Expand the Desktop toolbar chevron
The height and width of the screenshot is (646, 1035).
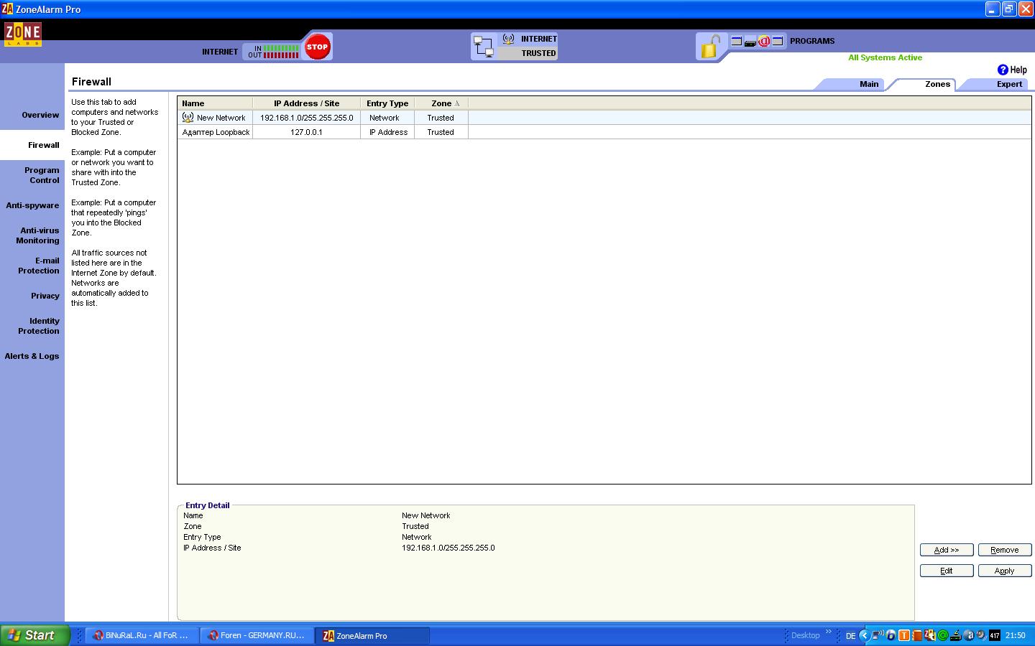click(x=828, y=632)
